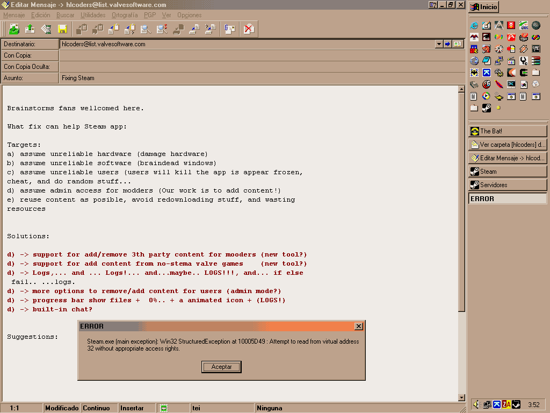Click the Modificado status bar entry
The image size is (550, 413).
(x=62, y=408)
